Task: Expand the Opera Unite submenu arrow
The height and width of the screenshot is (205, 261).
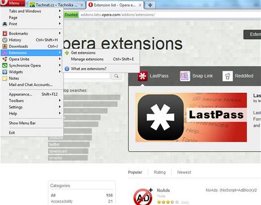Action: [x=60, y=59]
